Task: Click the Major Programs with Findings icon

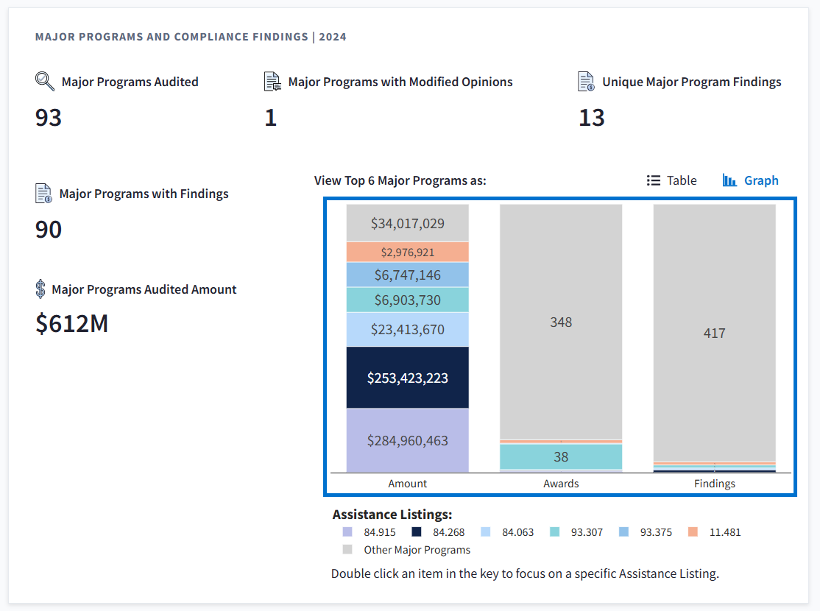Action: [x=44, y=194]
